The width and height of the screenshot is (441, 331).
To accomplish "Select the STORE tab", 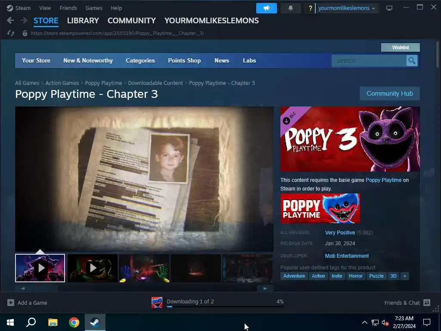I will coord(46,21).
